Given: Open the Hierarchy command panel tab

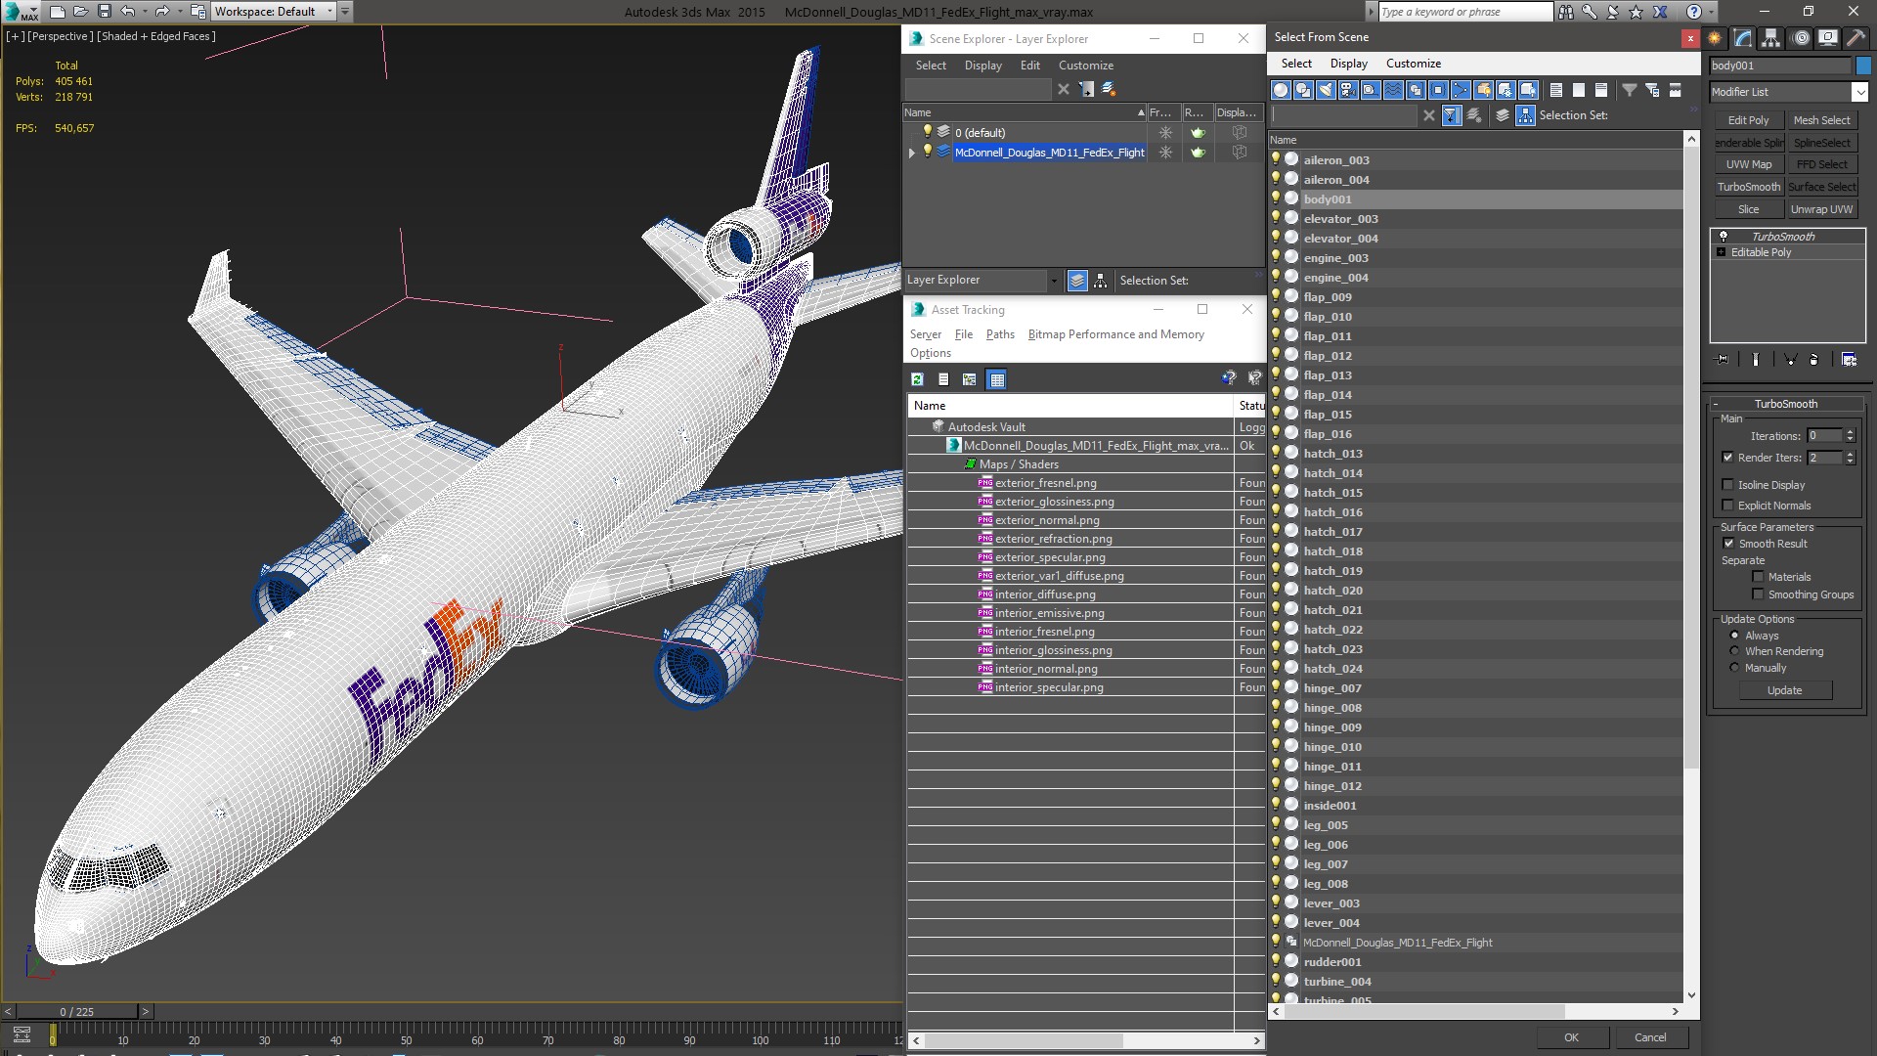Looking at the screenshot, I should [x=1771, y=38].
